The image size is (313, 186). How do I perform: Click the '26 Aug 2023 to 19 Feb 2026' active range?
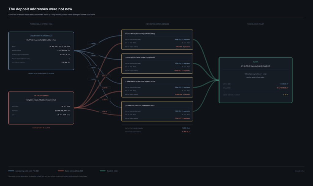point(60,46)
